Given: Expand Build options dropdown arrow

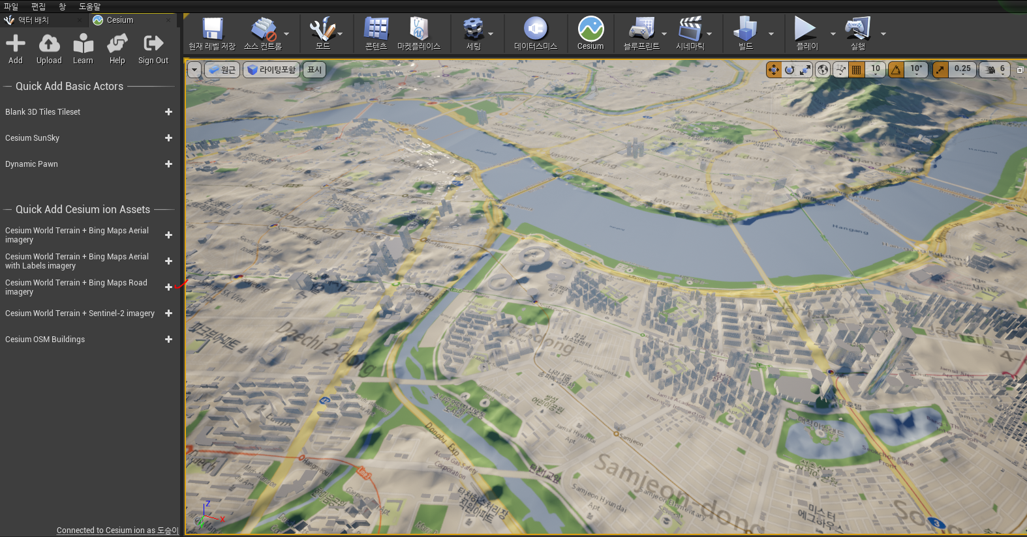Looking at the screenshot, I should [x=771, y=34].
